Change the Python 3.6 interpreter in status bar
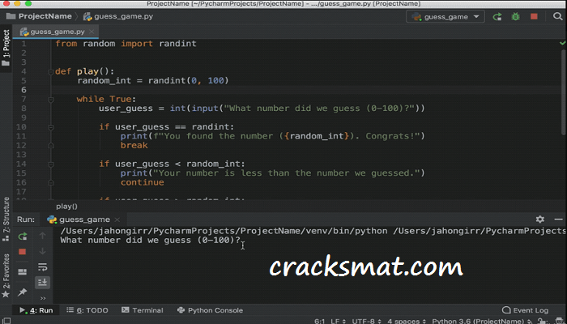 tap(480, 321)
